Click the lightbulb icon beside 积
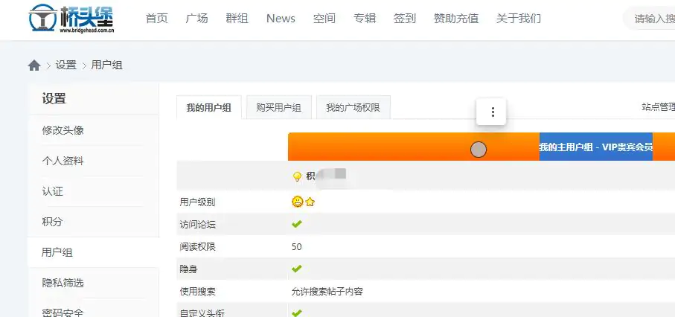This screenshot has width=675, height=317. click(297, 176)
